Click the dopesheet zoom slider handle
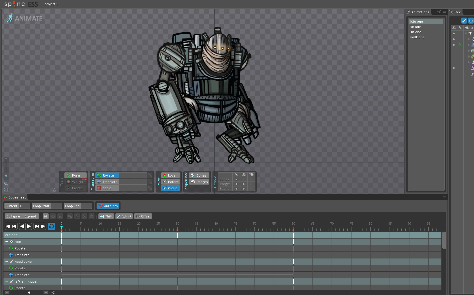Viewport: 474px width, 295px height. tap(29, 292)
